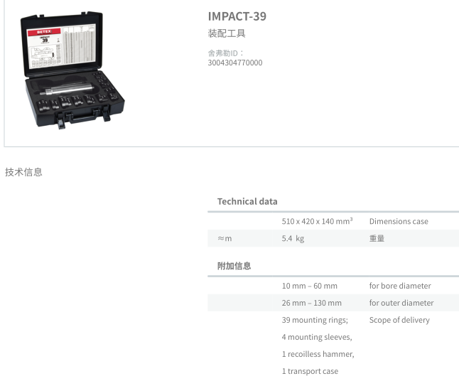459x381 pixels.
Task: Click the 附加信息 table header
Action: point(234,266)
